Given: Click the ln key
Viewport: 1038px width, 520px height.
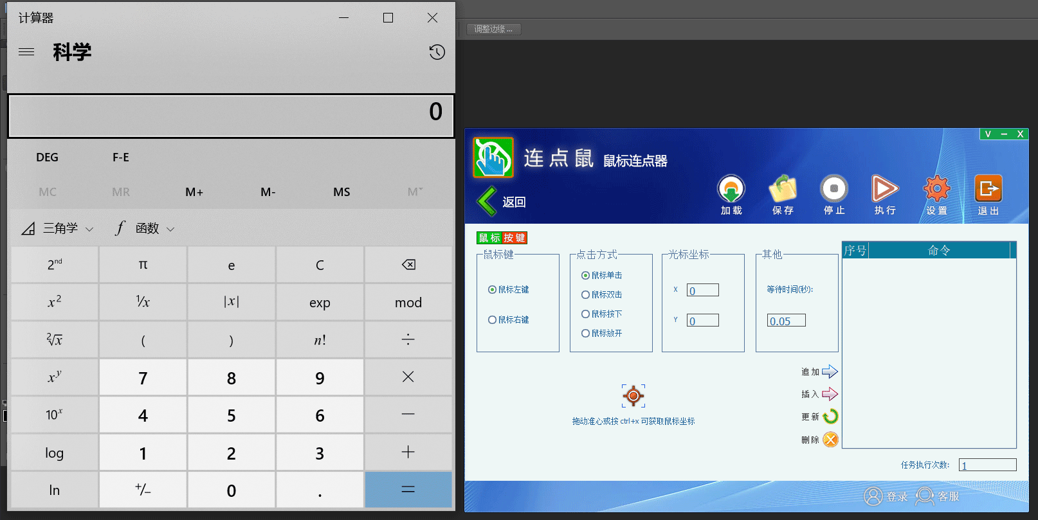Looking at the screenshot, I should [55, 490].
